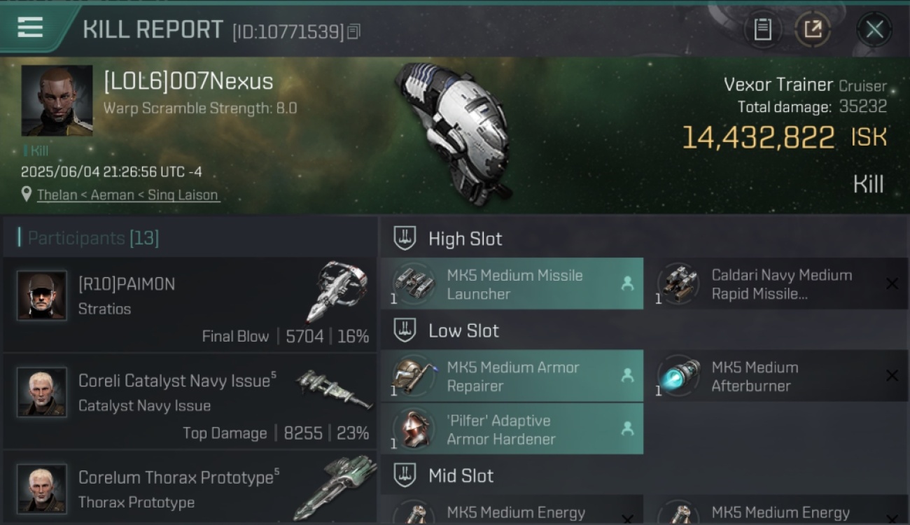Select the Caldari Navy Rapid Missile icon
The width and height of the screenshot is (910, 525).
(678, 283)
